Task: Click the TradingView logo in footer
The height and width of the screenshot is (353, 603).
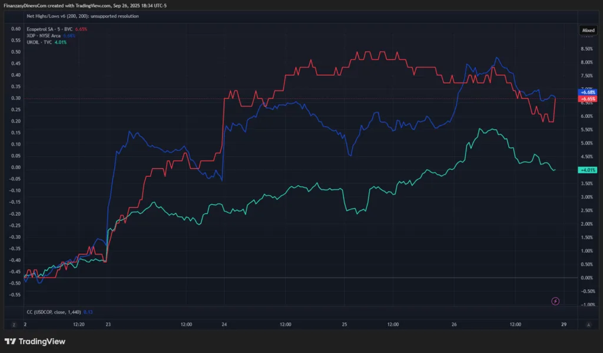Action: [35, 341]
